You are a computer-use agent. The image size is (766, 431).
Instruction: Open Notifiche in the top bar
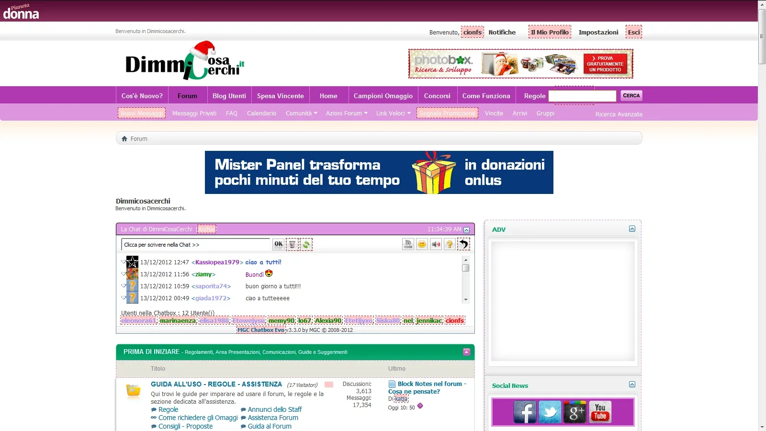click(502, 33)
